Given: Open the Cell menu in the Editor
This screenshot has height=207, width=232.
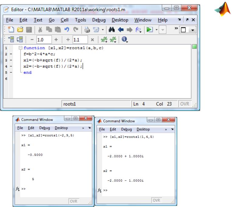Looking at the screenshot, I should (x=64, y=20).
